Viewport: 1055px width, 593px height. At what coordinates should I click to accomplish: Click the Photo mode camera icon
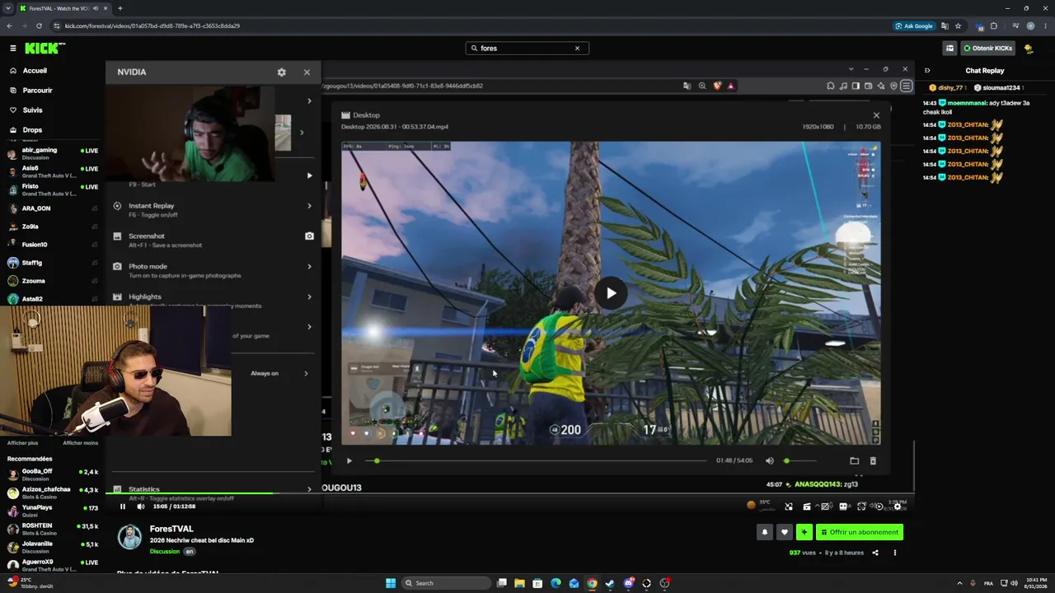[117, 267]
